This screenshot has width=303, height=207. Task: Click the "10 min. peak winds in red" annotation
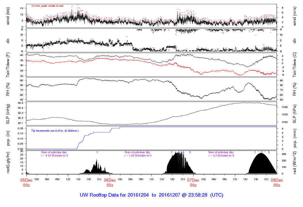coord(47,6)
